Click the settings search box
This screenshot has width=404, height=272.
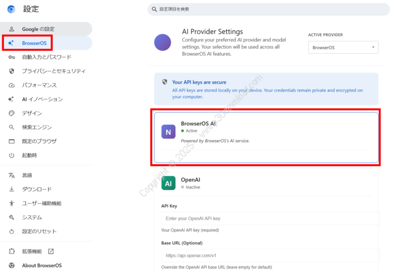tap(268, 10)
